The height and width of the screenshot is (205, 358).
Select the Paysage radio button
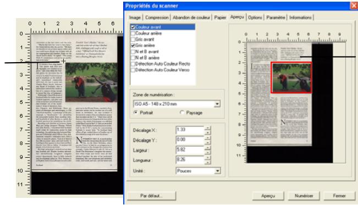(182, 112)
